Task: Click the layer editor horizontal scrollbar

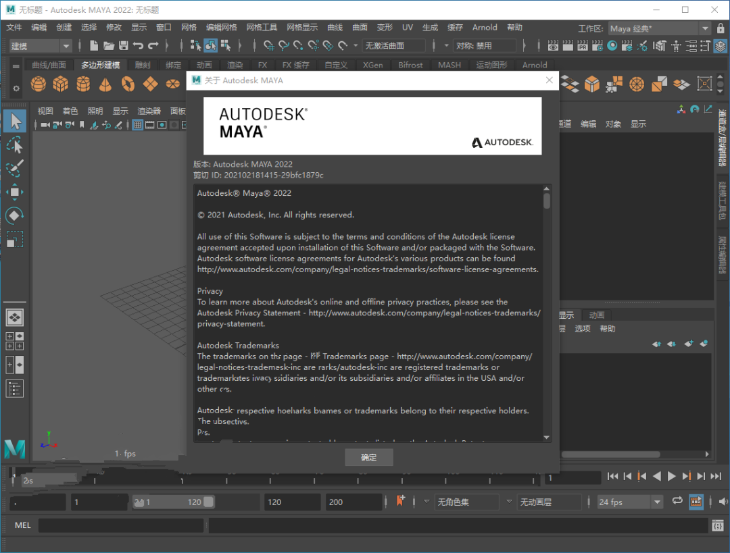Action: click(x=610, y=454)
